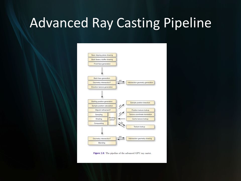The height and width of the screenshot is (181, 241).
Task: Click the 'Front face generation' box
Action: 102,64
